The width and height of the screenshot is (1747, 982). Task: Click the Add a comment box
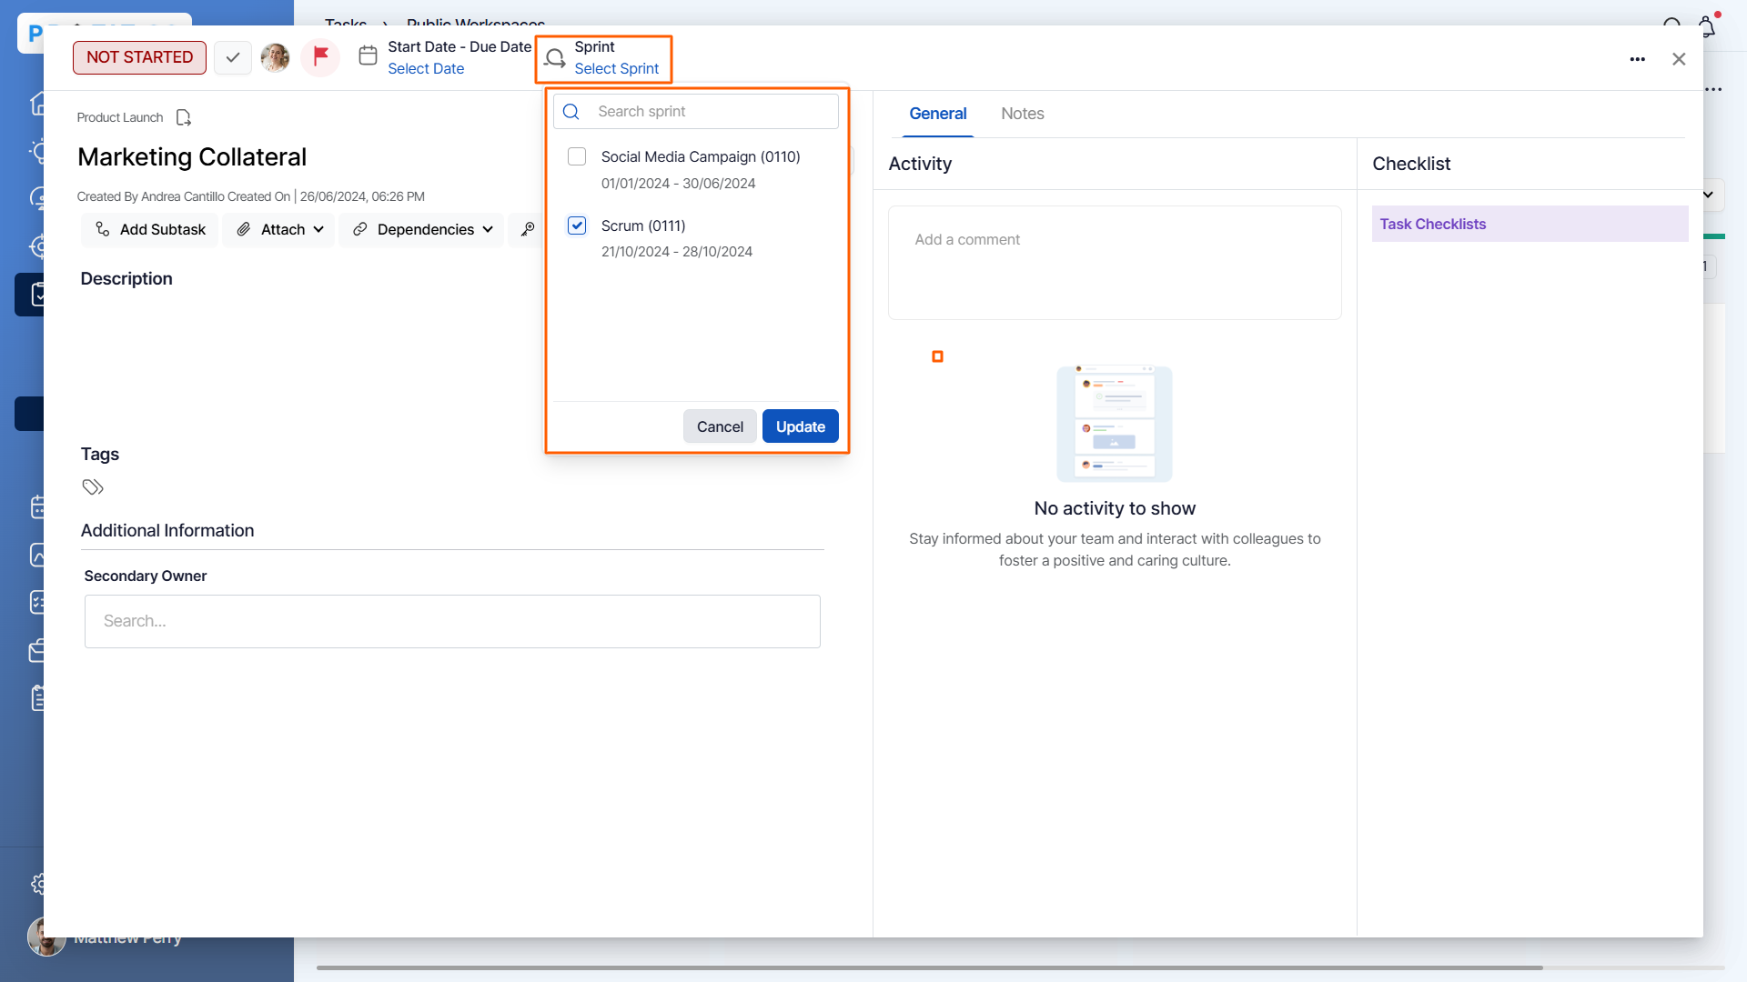1114,262
